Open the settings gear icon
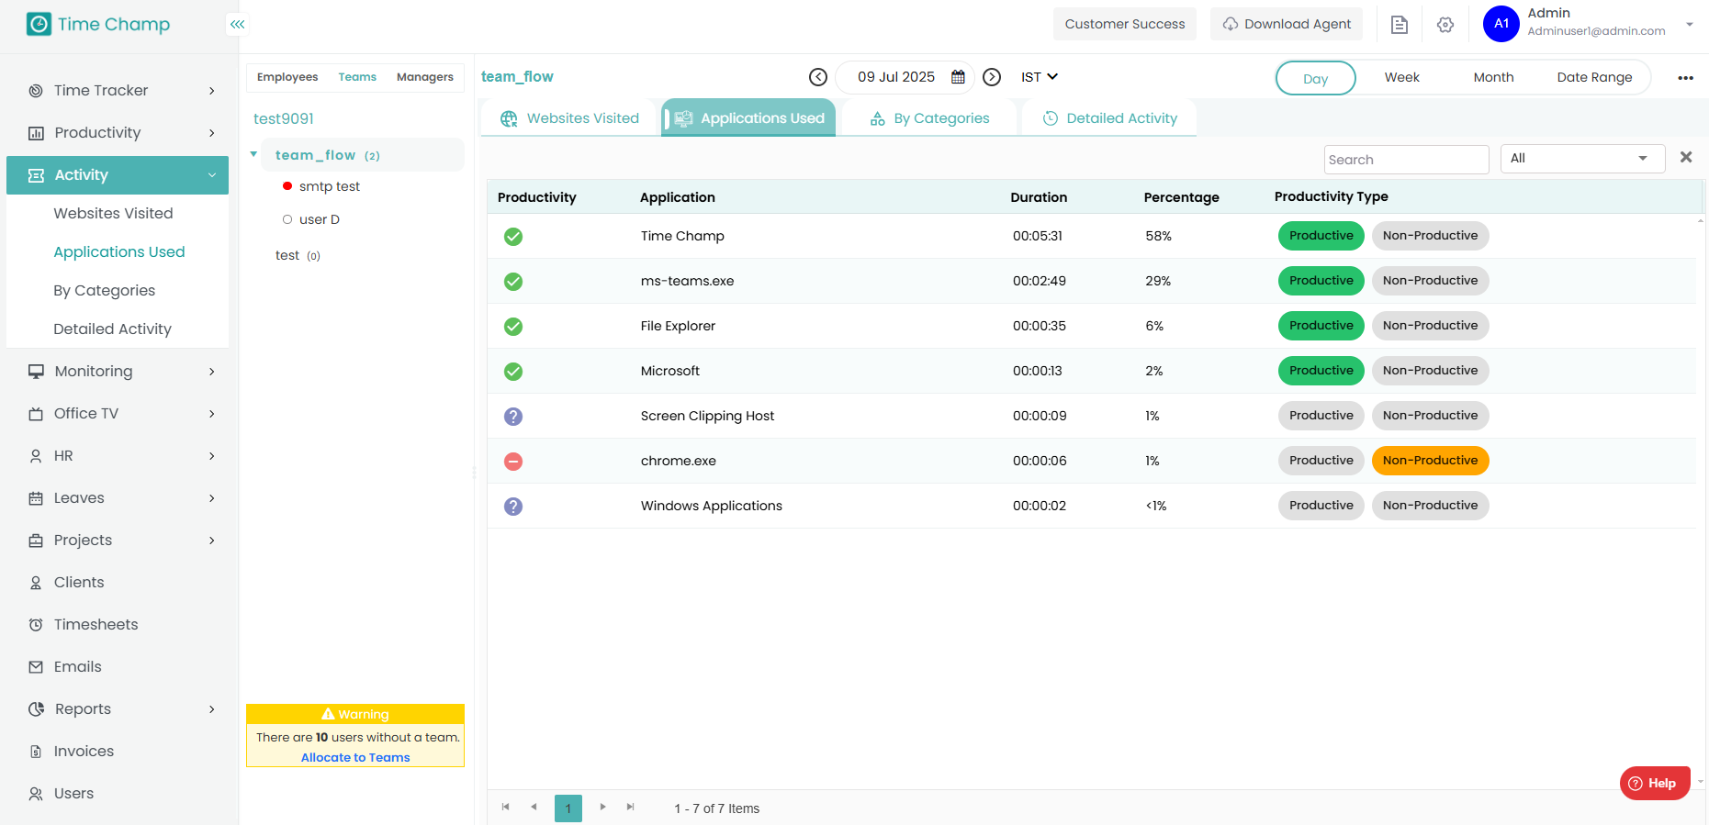The image size is (1709, 825). click(x=1445, y=25)
